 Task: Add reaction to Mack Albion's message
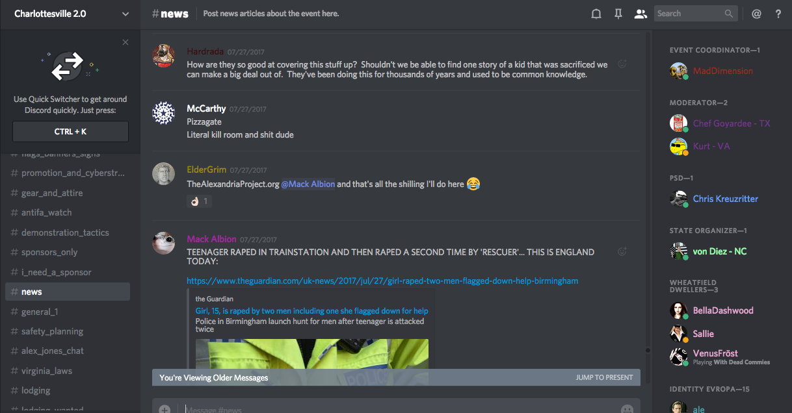pyautogui.click(x=622, y=251)
